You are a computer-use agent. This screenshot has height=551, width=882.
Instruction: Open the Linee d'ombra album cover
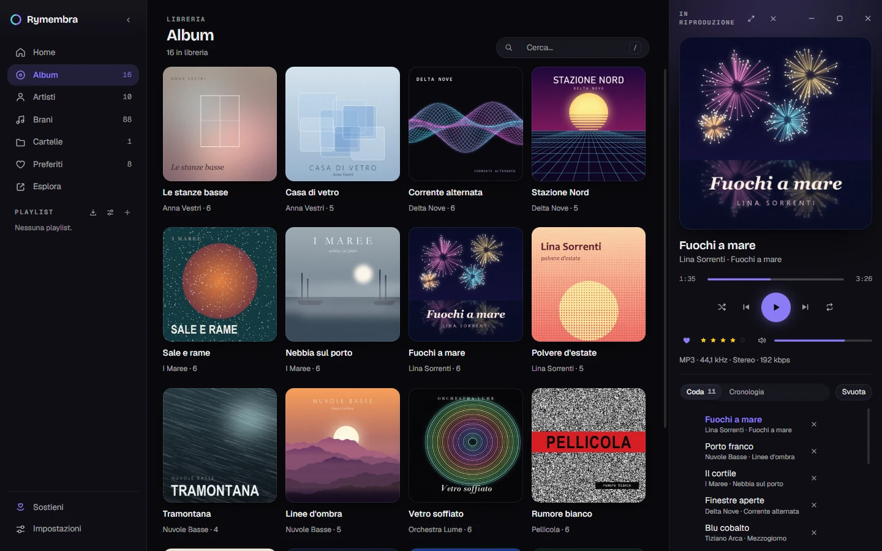click(342, 446)
